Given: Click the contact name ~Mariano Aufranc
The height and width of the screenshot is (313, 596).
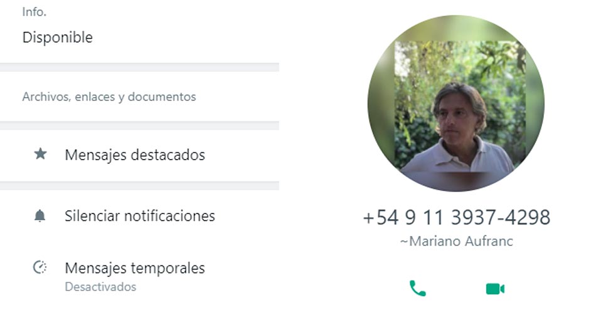Looking at the screenshot, I should pos(457,241).
